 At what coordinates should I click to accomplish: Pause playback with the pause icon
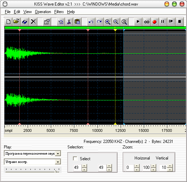[x=163, y=22]
